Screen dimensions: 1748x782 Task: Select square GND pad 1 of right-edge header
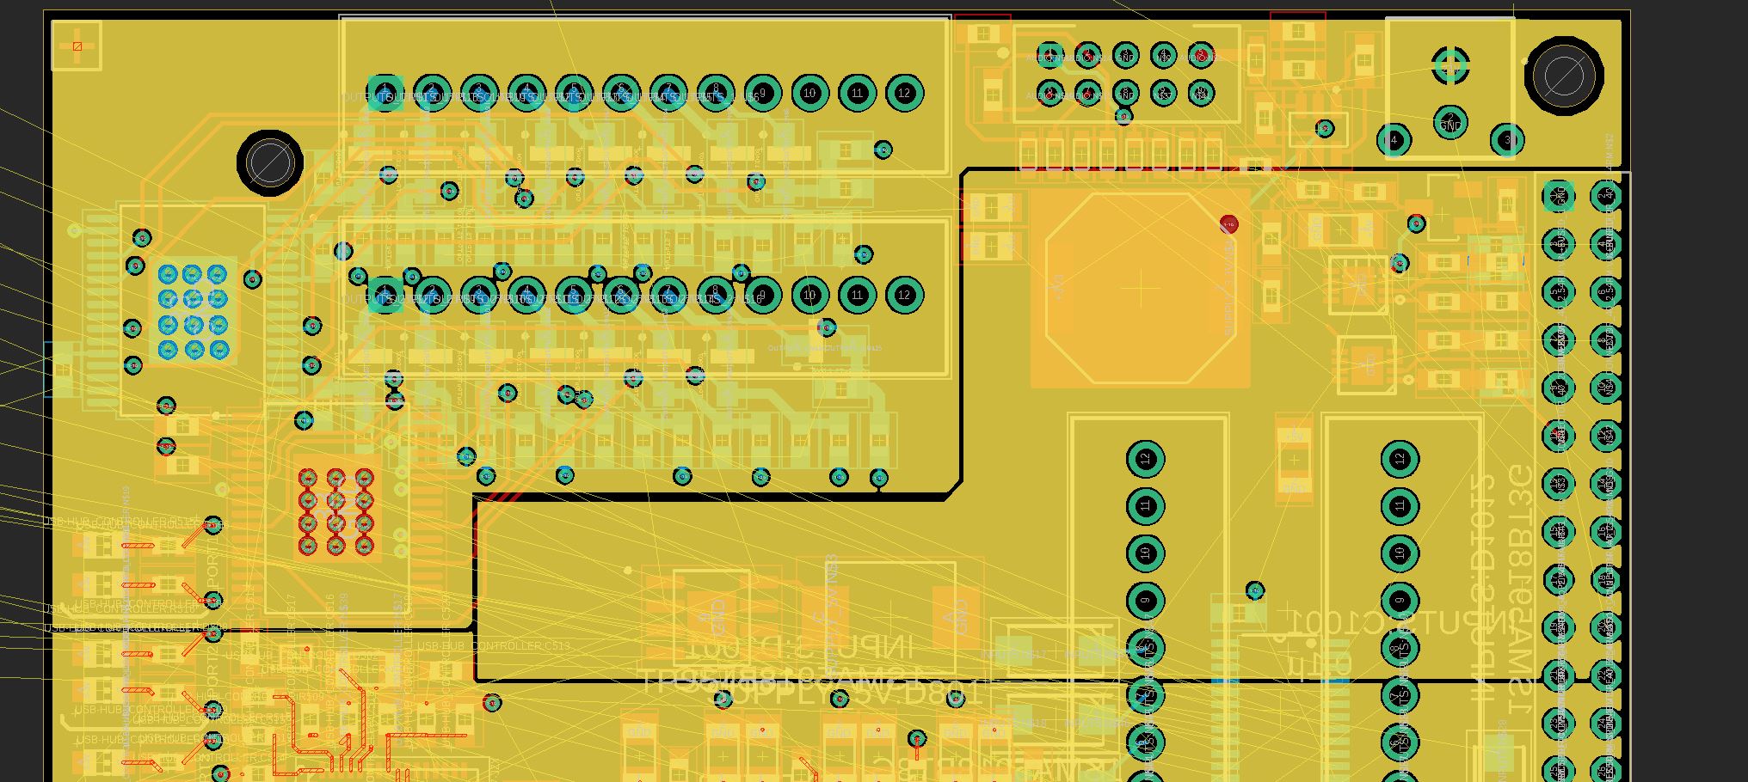point(1559,197)
